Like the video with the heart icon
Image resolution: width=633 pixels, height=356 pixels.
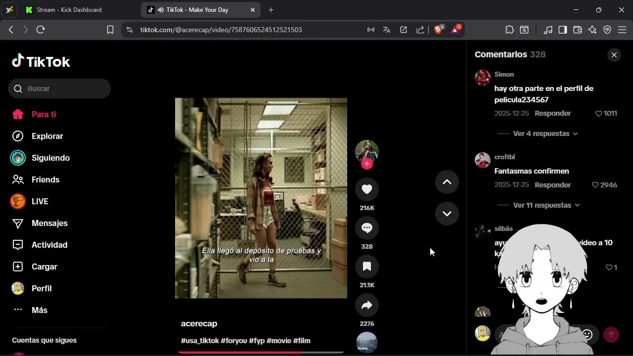coord(367,189)
